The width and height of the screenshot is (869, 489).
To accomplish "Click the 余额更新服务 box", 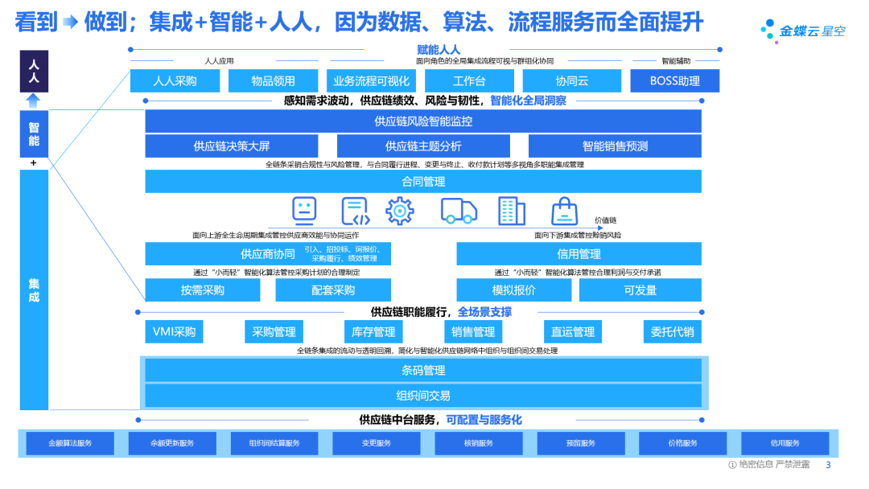I will 172,443.
